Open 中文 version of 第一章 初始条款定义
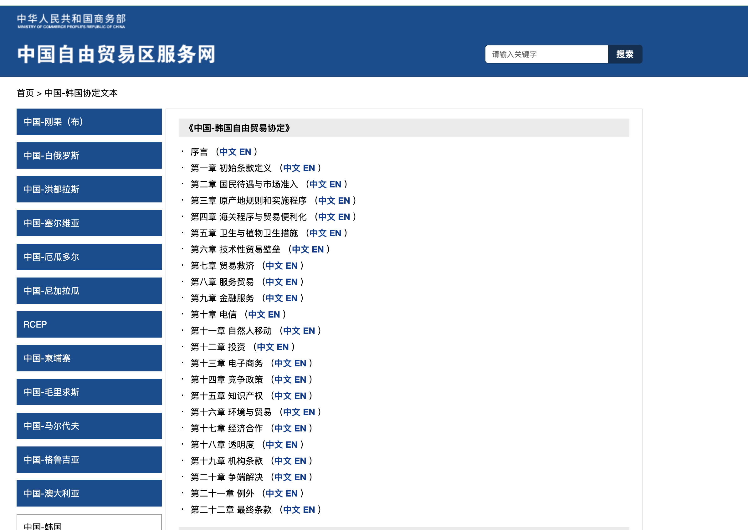This screenshot has height=530, width=748. 292,168
